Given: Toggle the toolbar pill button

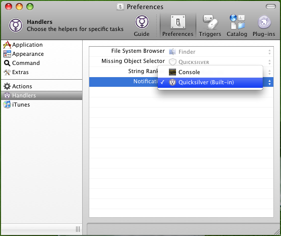Looking at the screenshot, I should (x=271, y=7).
